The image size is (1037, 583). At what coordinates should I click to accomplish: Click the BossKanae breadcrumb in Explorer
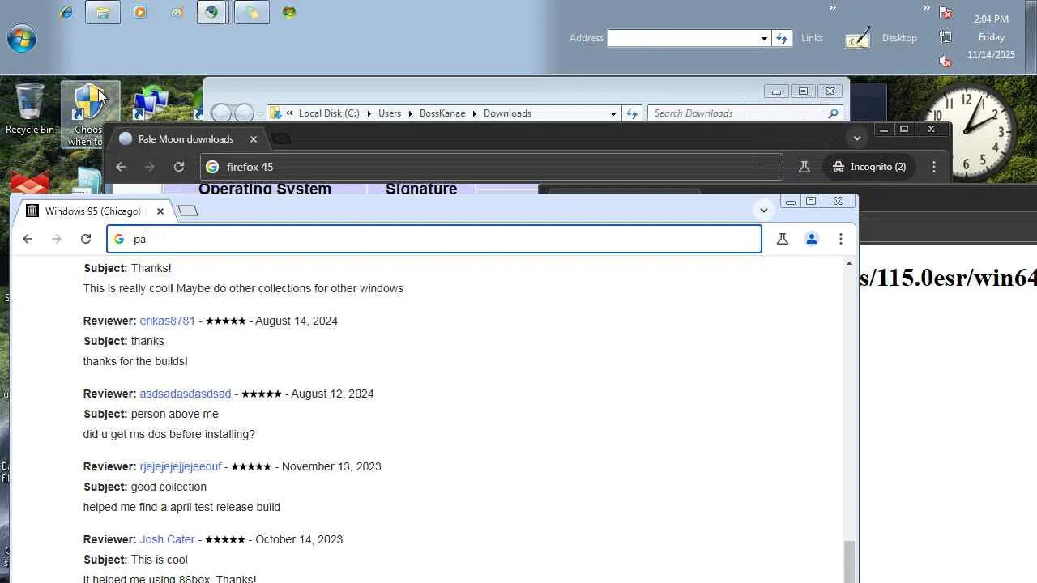pyautogui.click(x=442, y=113)
